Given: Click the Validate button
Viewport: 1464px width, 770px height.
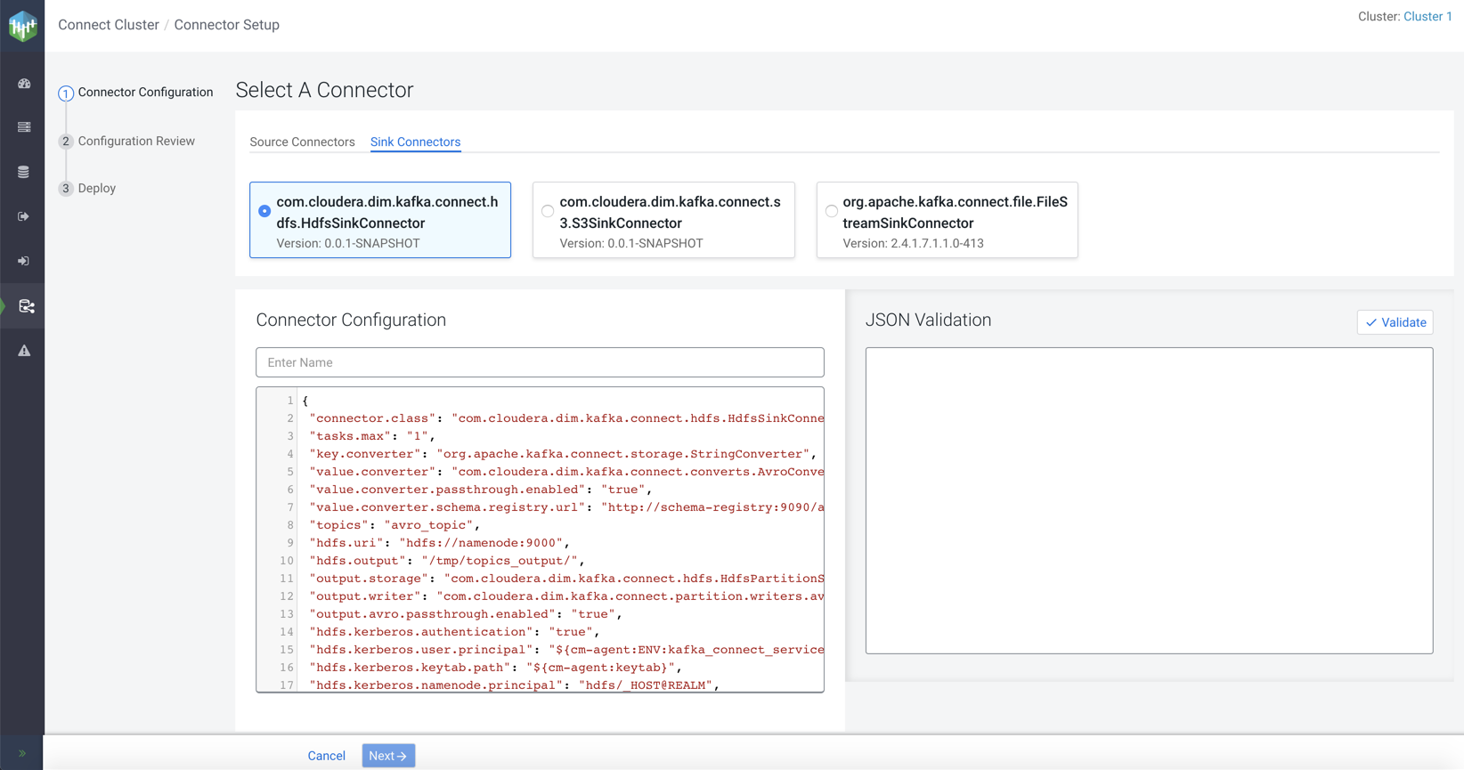Looking at the screenshot, I should click(x=1395, y=322).
